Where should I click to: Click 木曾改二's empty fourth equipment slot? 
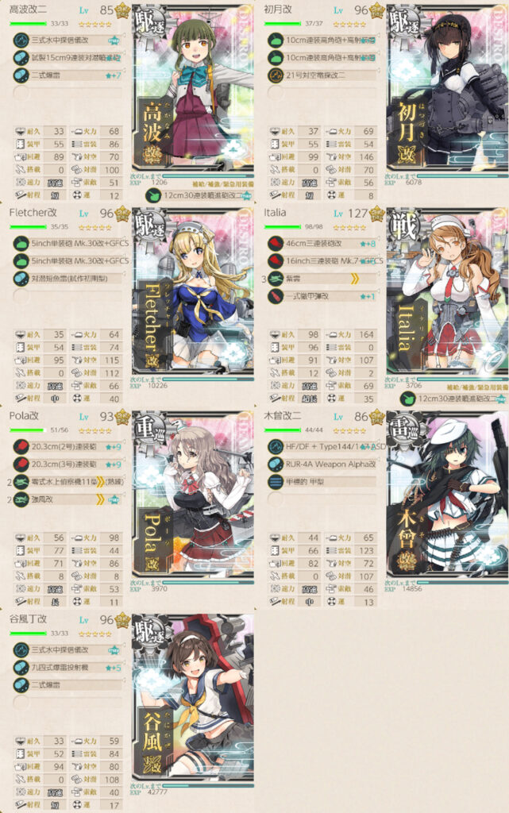322,500
